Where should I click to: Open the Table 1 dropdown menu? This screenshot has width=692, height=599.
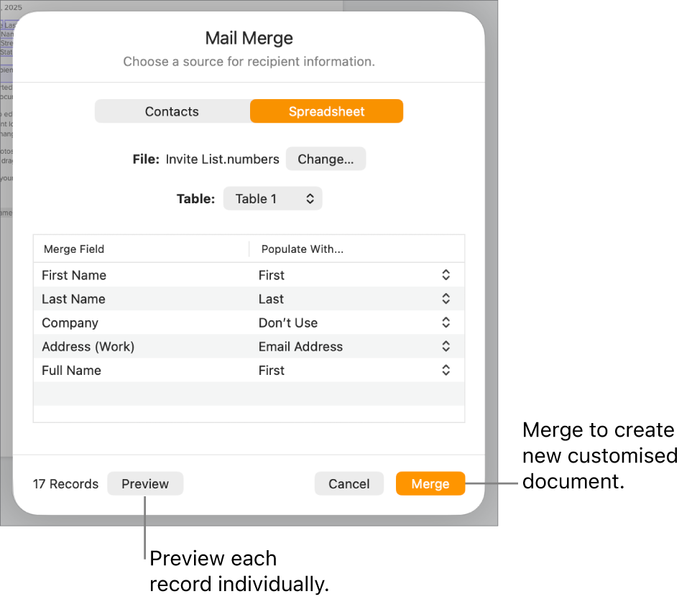point(272,198)
